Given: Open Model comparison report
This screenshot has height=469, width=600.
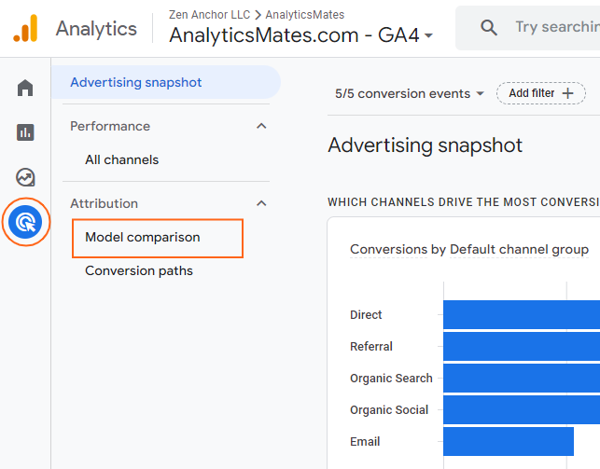Looking at the screenshot, I should (x=143, y=237).
